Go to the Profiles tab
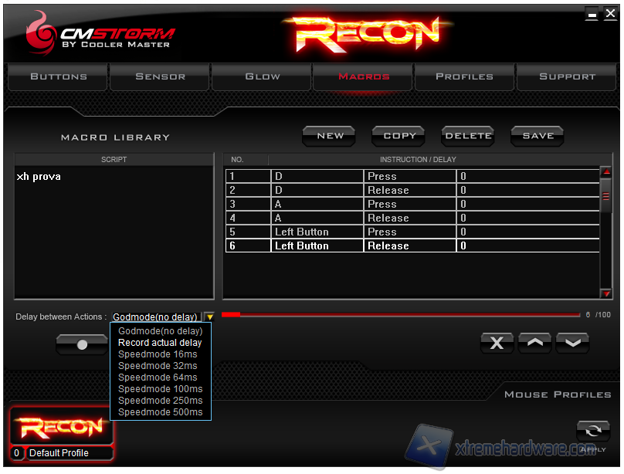 tap(464, 77)
